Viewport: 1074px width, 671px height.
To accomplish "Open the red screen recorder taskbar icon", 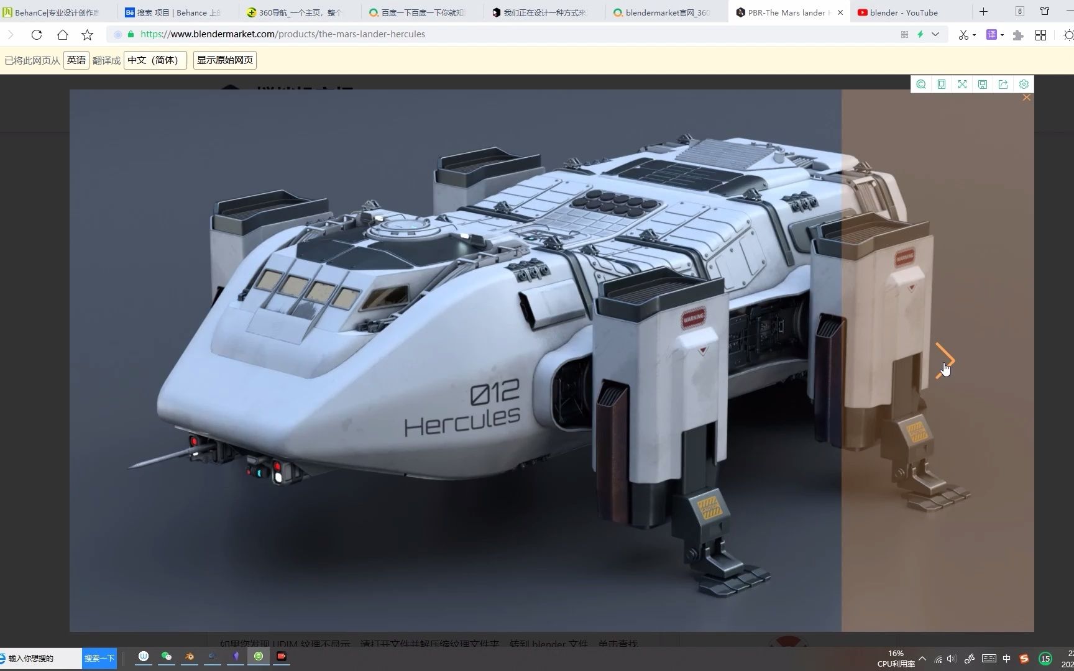I will point(282,656).
